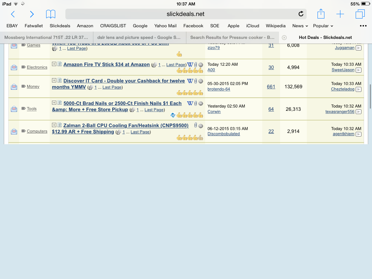This screenshot has width=372, height=279.
Task: Click blue badge icon on Brad Nails thread
Action: tap(173, 115)
